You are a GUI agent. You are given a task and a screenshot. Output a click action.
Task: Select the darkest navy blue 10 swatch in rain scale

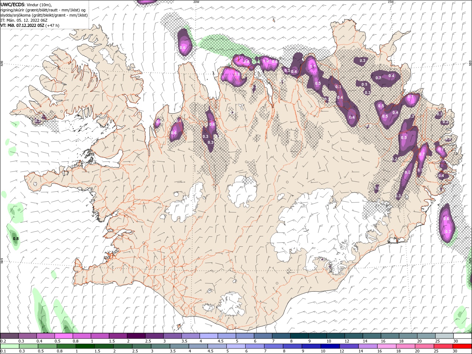click(x=330, y=346)
